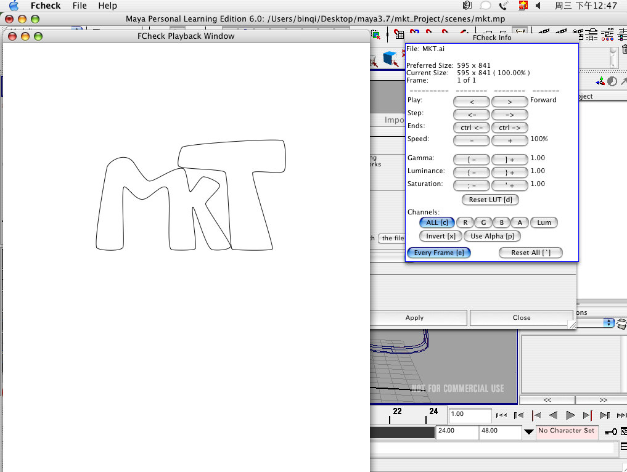This screenshot has width=627, height=472.
Task: Click the '<<' button in Maya channel panel
Action: [547, 400]
